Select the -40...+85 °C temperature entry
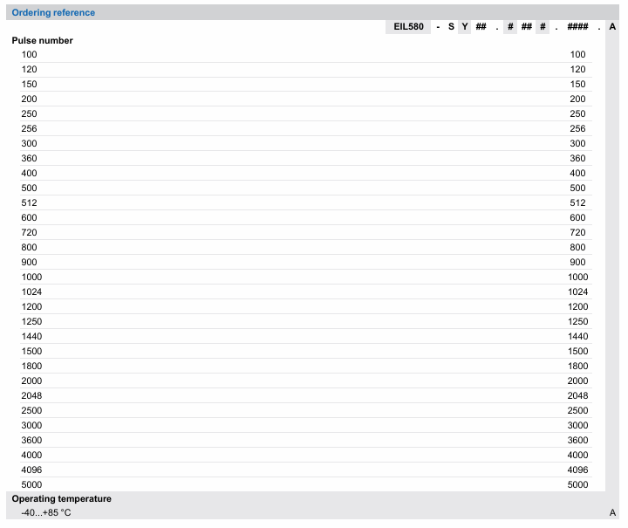The height and width of the screenshot is (528, 628). (x=46, y=513)
